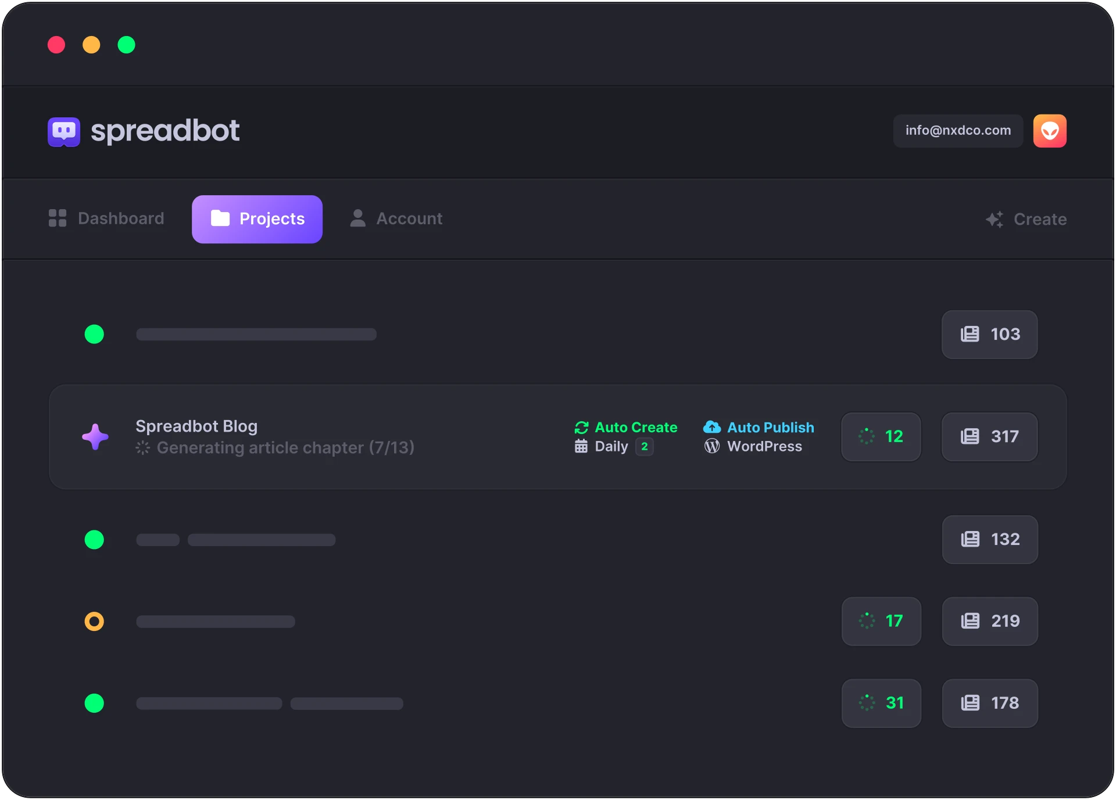This screenshot has height=800, width=1116.
Task: Open the alien avatar profile icon
Action: tap(1050, 131)
